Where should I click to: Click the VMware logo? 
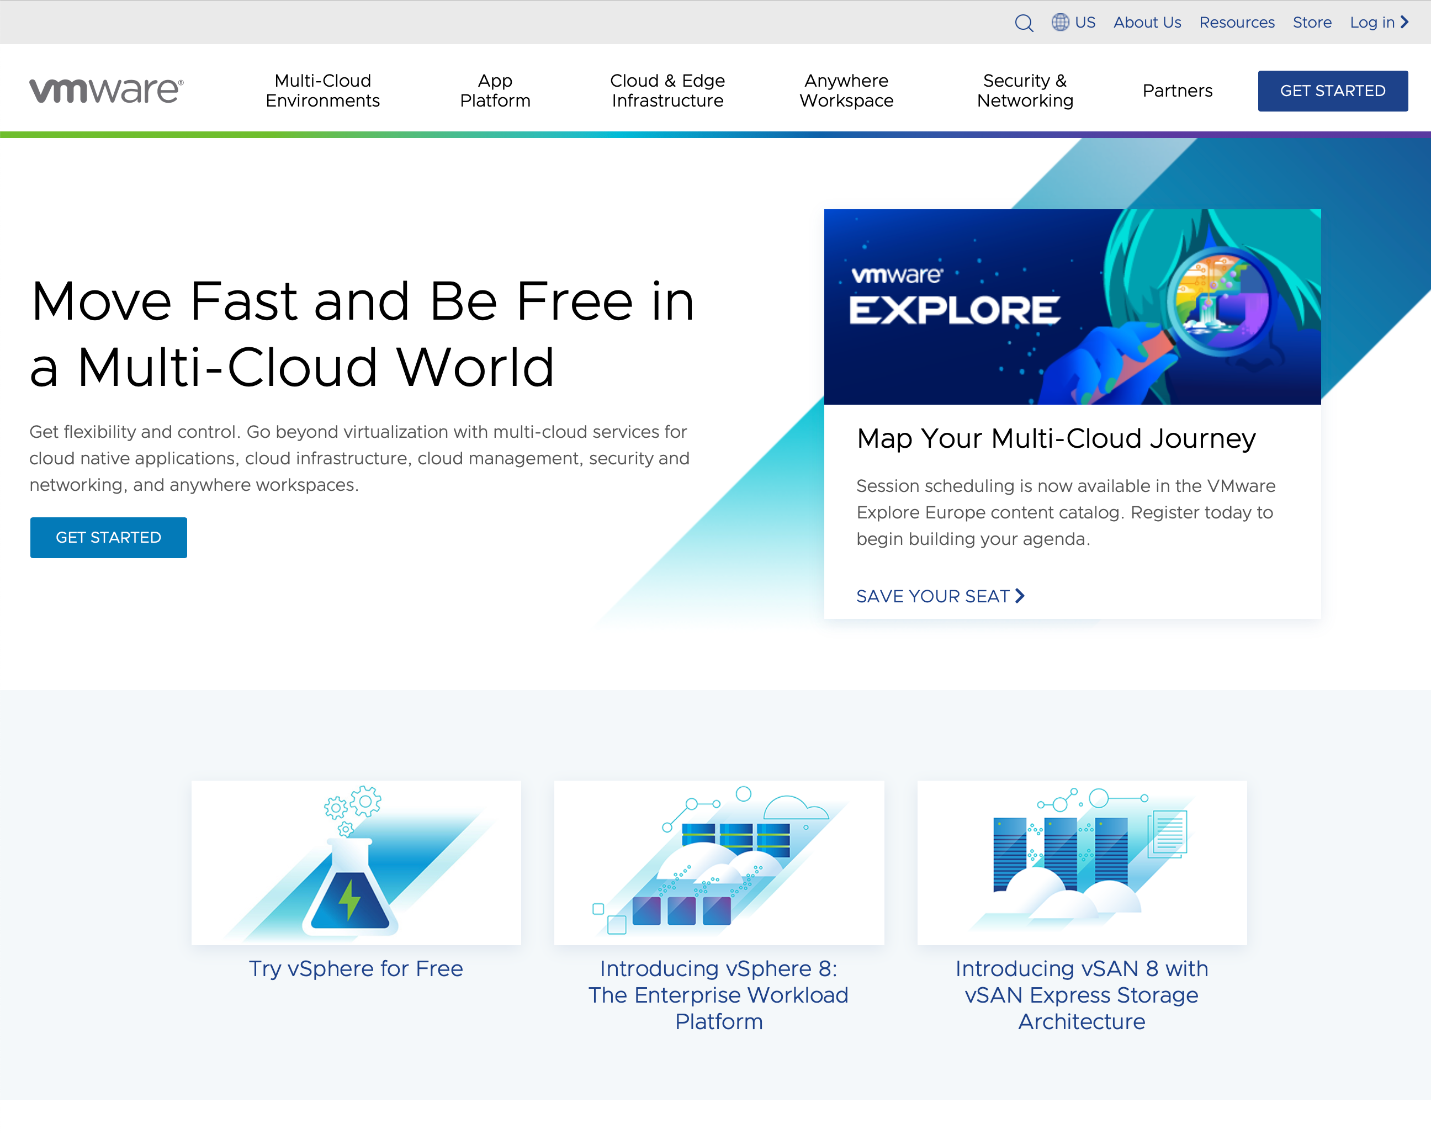tap(106, 91)
